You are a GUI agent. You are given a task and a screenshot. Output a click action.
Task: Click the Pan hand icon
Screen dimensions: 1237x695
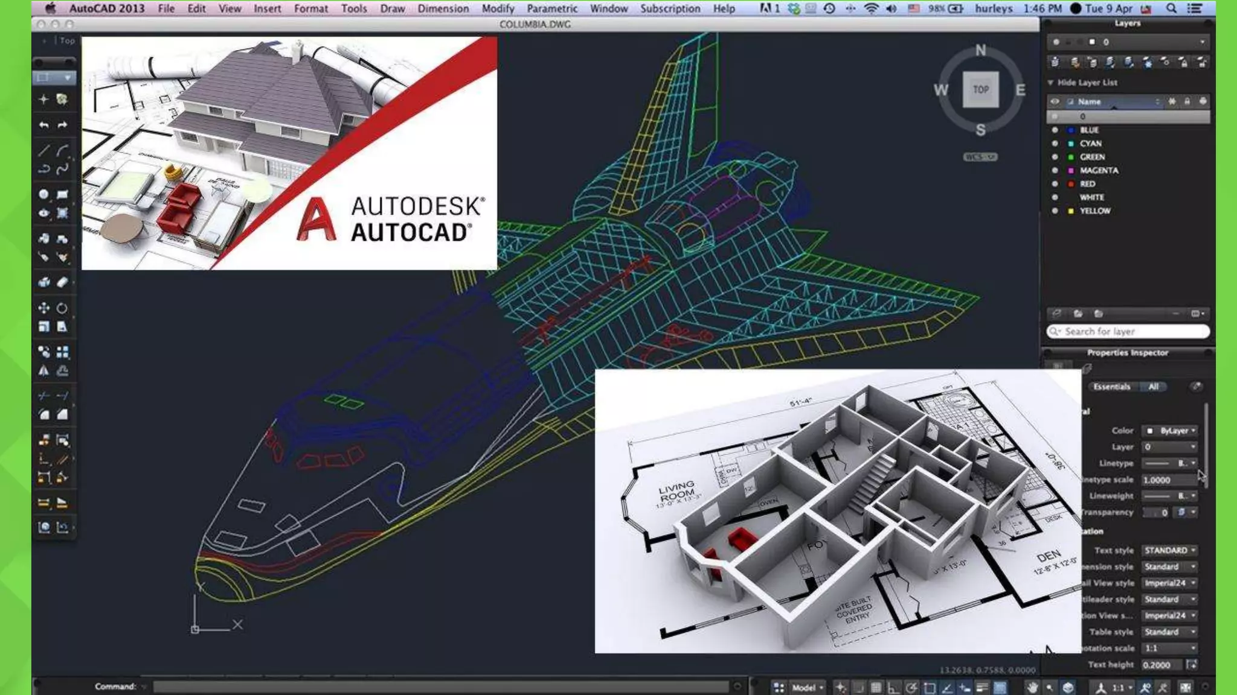pos(1032,687)
